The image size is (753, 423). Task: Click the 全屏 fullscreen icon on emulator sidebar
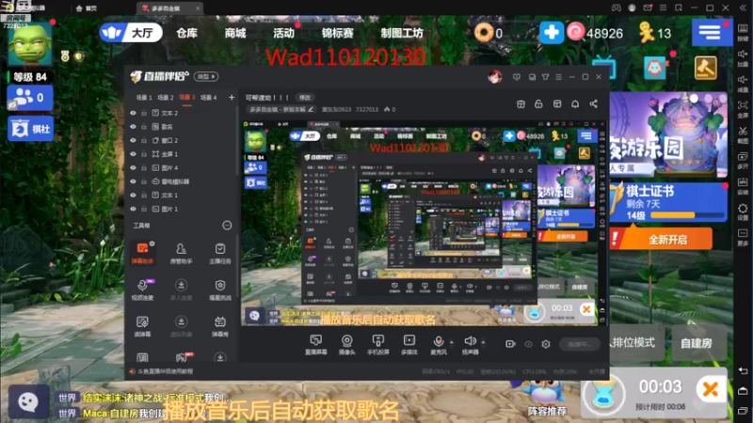pos(743,107)
